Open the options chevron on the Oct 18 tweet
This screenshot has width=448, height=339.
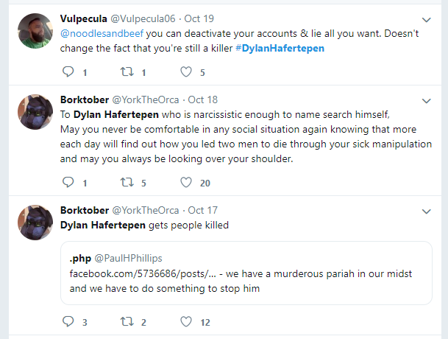[x=426, y=101]
